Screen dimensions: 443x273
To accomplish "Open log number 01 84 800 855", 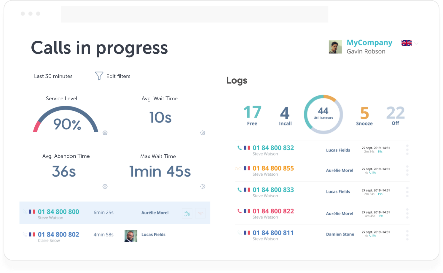I will coord(273,169).
